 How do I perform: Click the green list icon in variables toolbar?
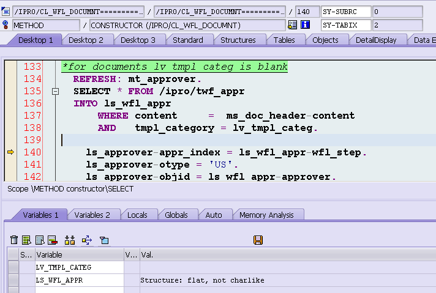pyautogui.click(x=27, y=240)
